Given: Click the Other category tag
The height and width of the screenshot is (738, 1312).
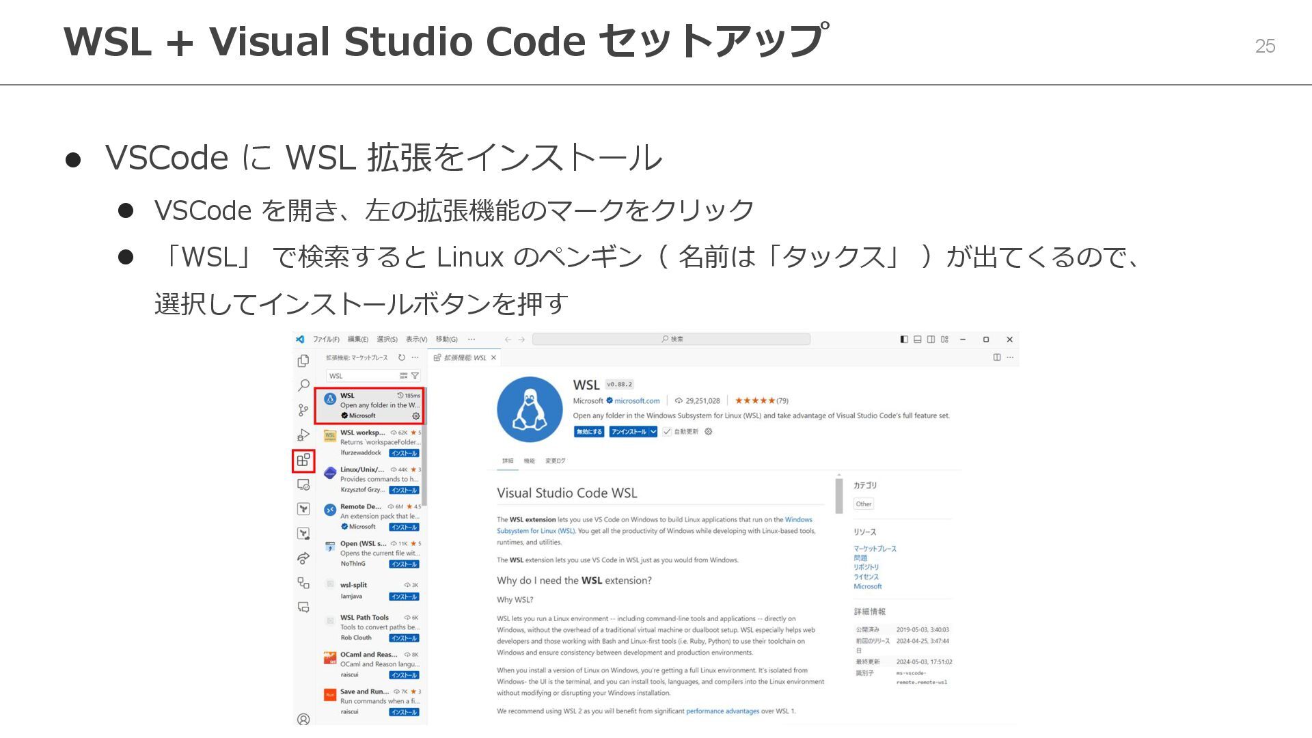Looking at the screenshot, I should (x=864, y=504).
